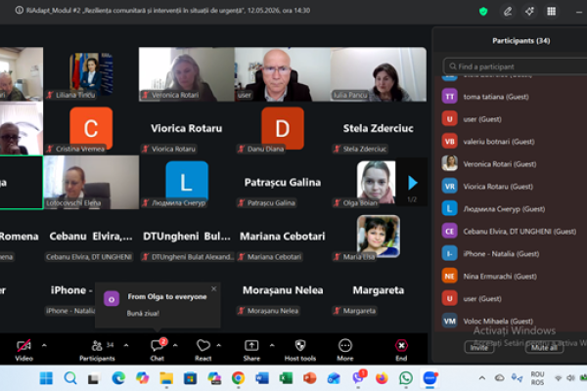Select Людмила Снегур tile with blue L
Screen dimensions: 587x391
[x=187, y=183]
